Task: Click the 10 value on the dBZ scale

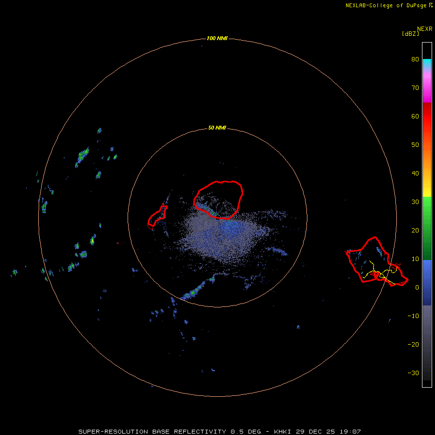Action: (415, 259)
